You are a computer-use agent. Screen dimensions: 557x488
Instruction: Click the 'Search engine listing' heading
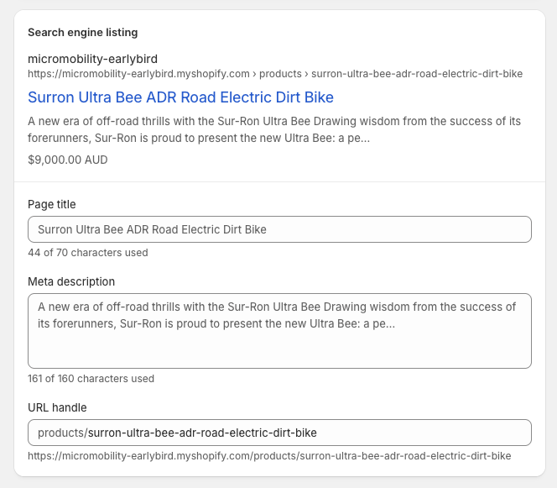(83, 33)
